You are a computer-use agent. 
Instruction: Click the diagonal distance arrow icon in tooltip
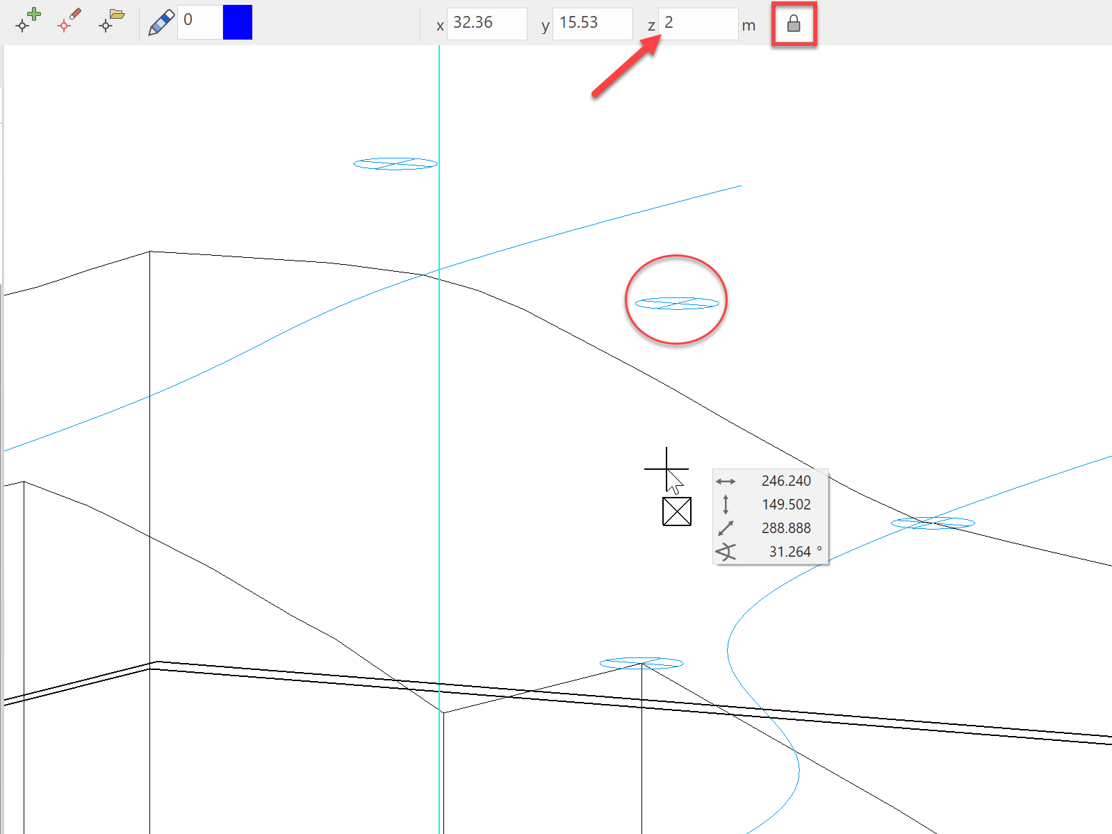(x=726, y=528)
